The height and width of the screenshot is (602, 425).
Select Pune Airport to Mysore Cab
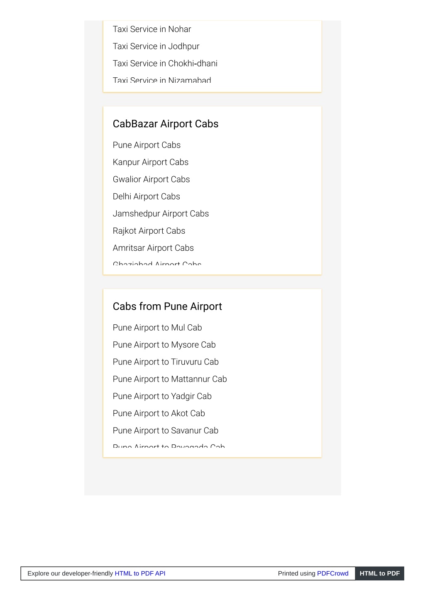tap(164, 345)
